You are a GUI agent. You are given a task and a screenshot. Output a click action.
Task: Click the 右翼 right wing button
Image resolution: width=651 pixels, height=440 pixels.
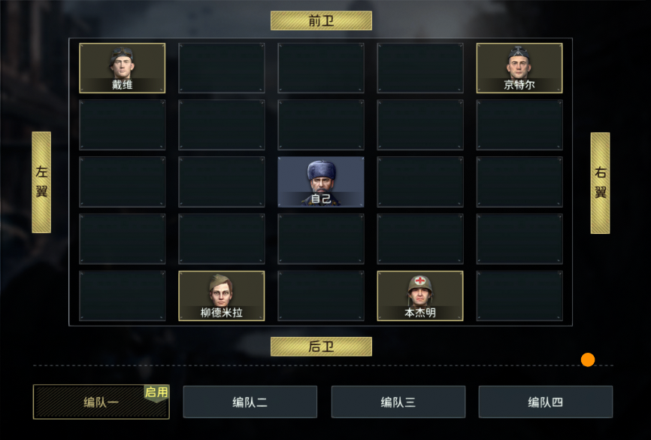coord(601,184)
